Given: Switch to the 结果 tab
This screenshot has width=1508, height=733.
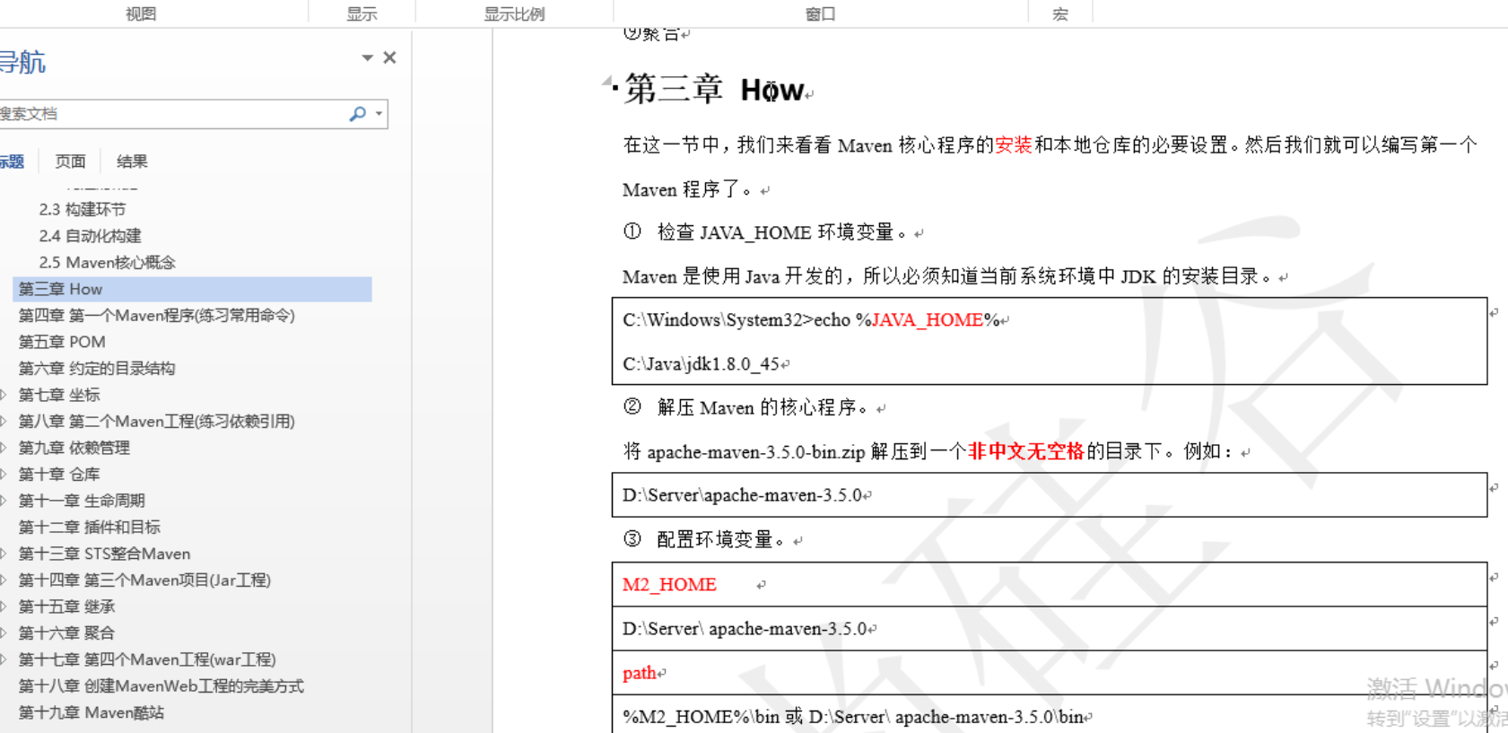Looking at the screenshot, I should [132, 161].
